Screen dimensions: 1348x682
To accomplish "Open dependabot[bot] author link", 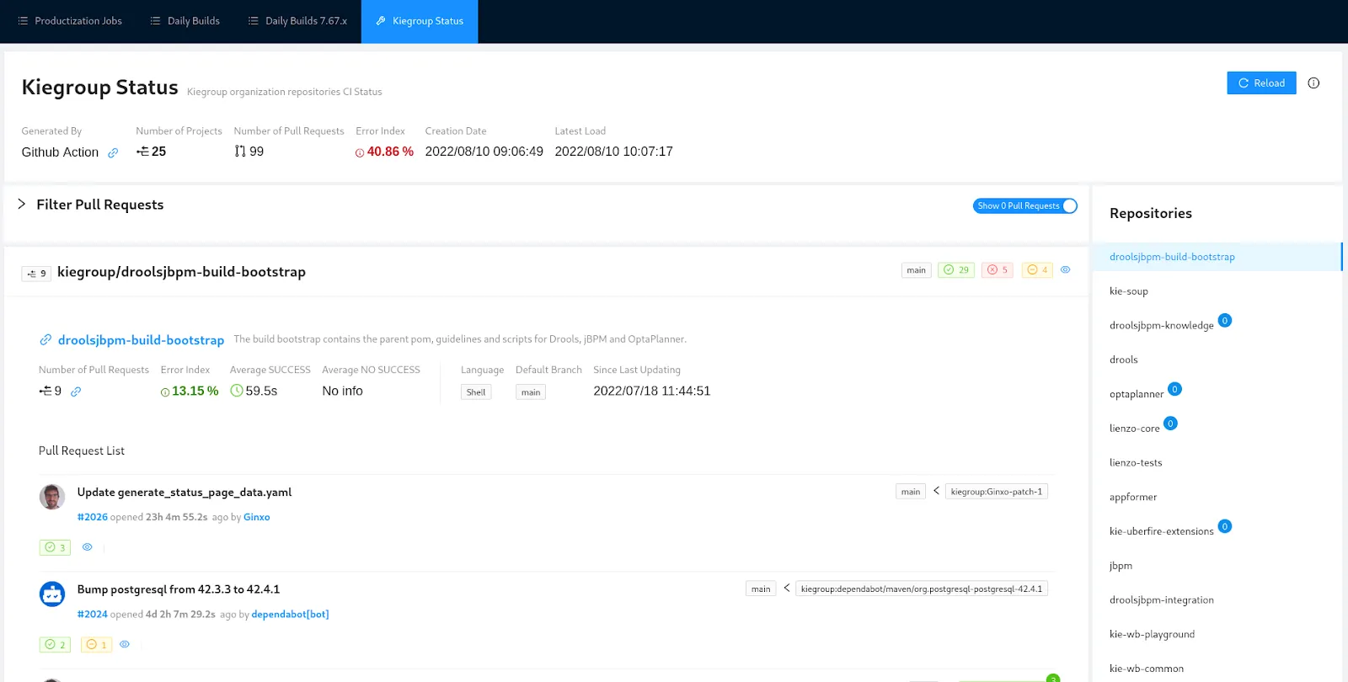I will point(290,615).
